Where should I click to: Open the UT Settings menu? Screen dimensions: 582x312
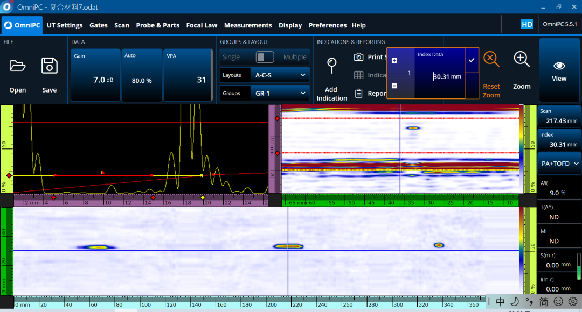[65, 25]
